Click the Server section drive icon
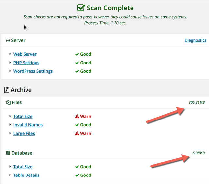 tap(8, 41)
